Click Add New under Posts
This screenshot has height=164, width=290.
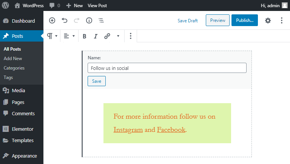(x=13, y=59)
